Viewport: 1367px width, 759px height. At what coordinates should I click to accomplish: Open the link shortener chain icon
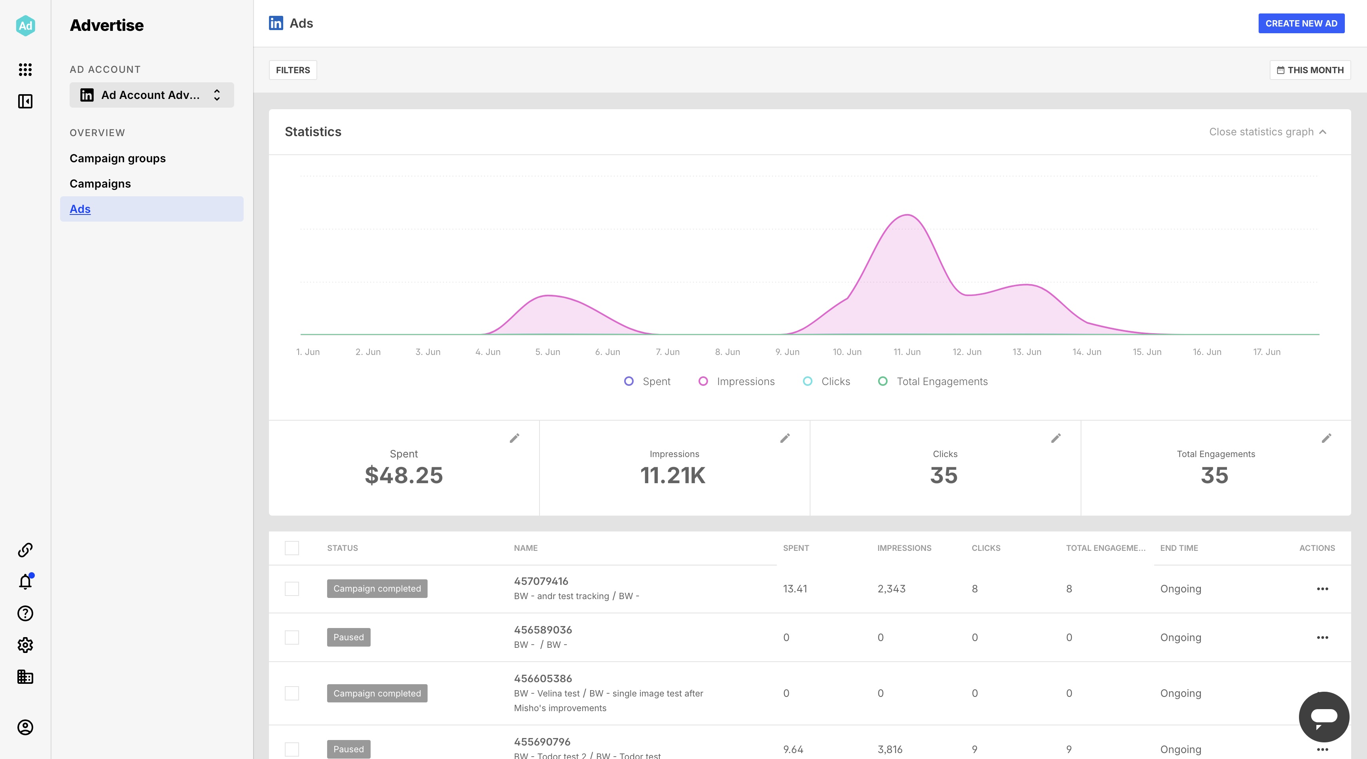click(x=25, y=550)
